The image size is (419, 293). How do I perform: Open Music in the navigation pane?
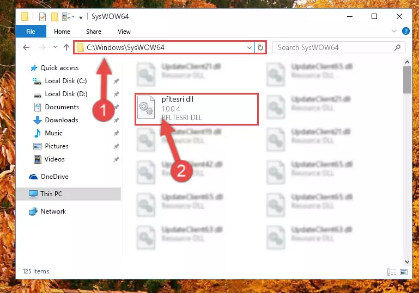coord(53,133)
